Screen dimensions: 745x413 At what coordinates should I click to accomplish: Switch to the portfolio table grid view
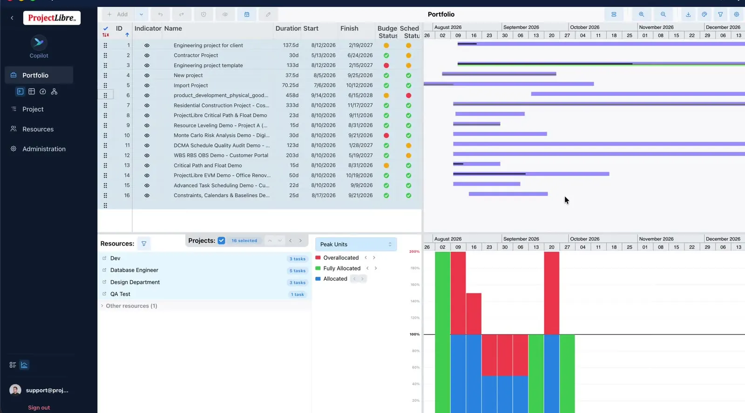click(32, 92)
